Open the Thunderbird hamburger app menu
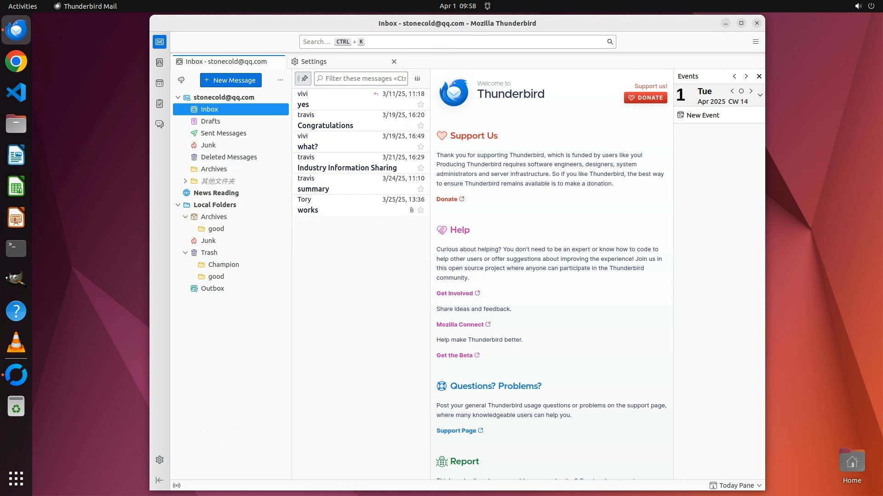 click(755, 42)
